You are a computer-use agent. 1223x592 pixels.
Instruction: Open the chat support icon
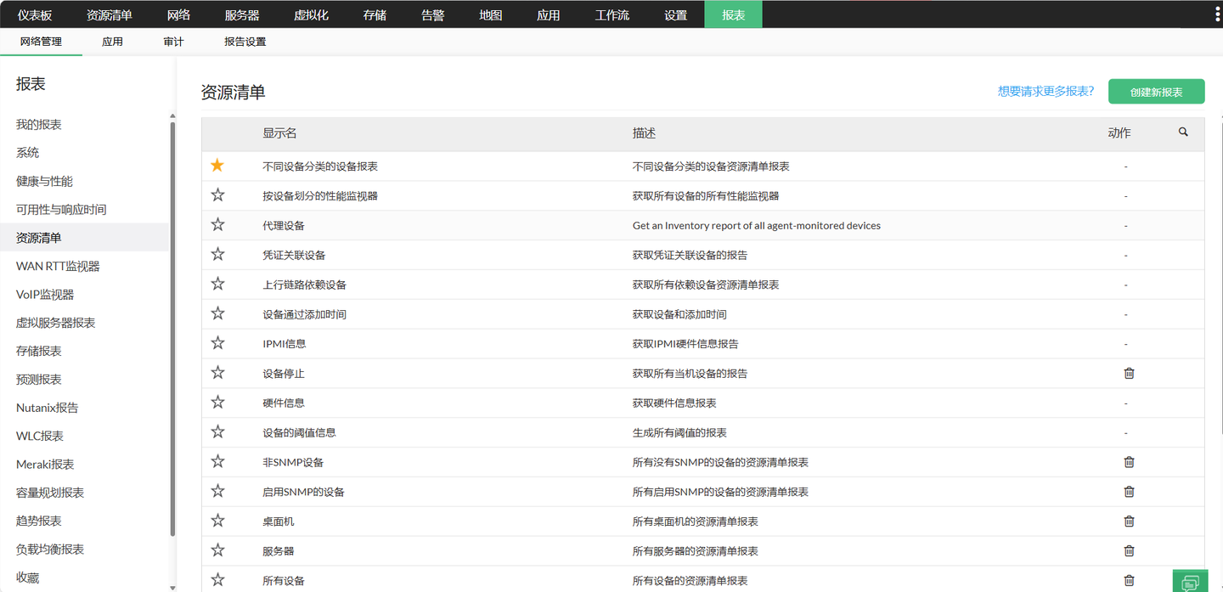[1190, 582]
